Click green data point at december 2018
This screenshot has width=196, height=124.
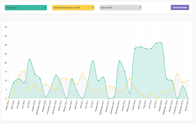click(183, 86)
